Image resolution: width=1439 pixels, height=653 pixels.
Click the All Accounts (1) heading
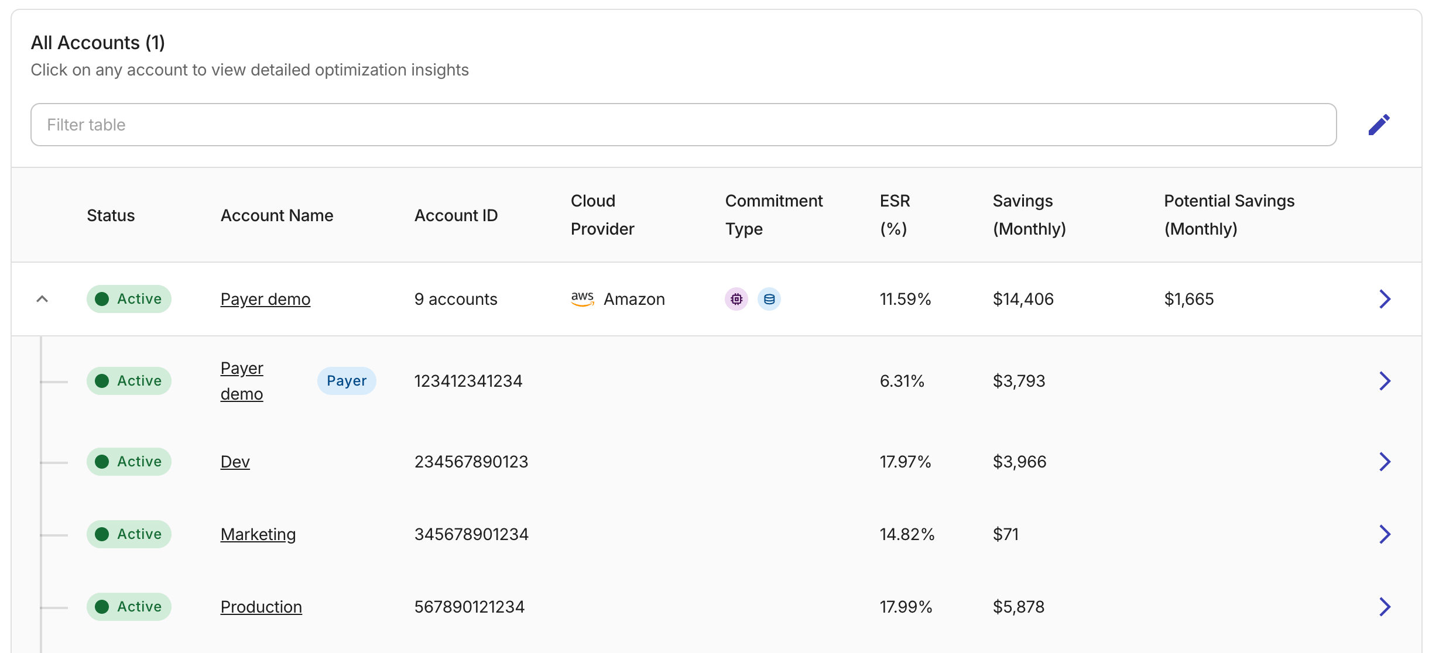98,43
